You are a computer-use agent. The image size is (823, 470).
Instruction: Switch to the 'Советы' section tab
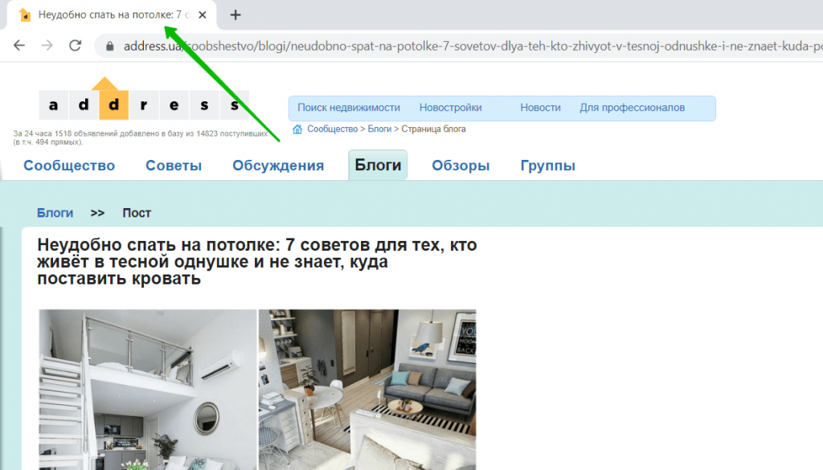[x=174, y=166]
